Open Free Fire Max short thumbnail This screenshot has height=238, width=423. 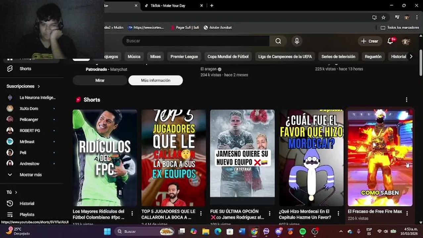[x=380, y=158]
